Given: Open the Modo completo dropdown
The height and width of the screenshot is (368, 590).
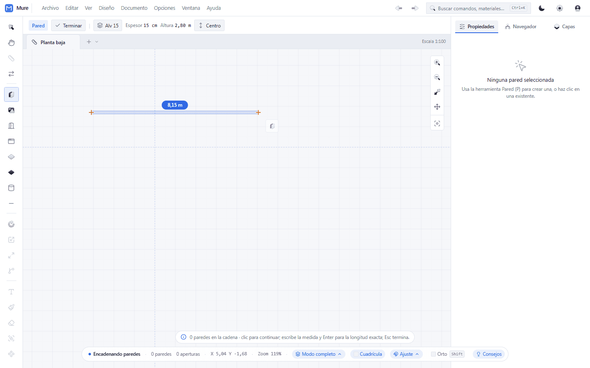Looking at the screenshot, I should point(318,354).
